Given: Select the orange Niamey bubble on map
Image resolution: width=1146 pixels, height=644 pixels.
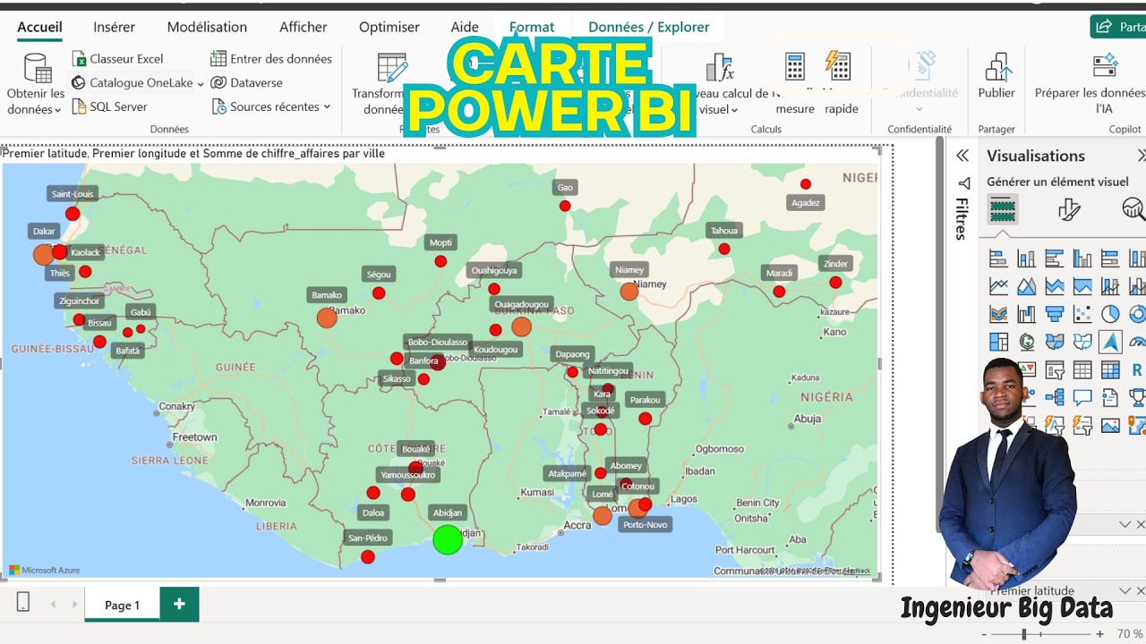Looking at the screenshot, I should [629, 291].
